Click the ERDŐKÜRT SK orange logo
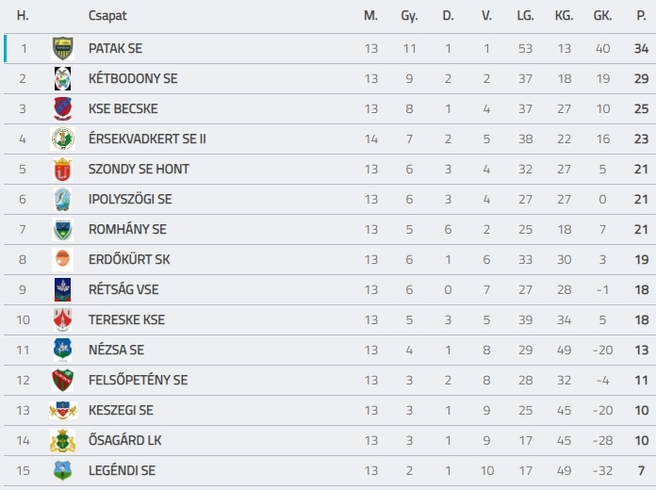Screen dimensions: 656x490 click(x=63, y=259)
